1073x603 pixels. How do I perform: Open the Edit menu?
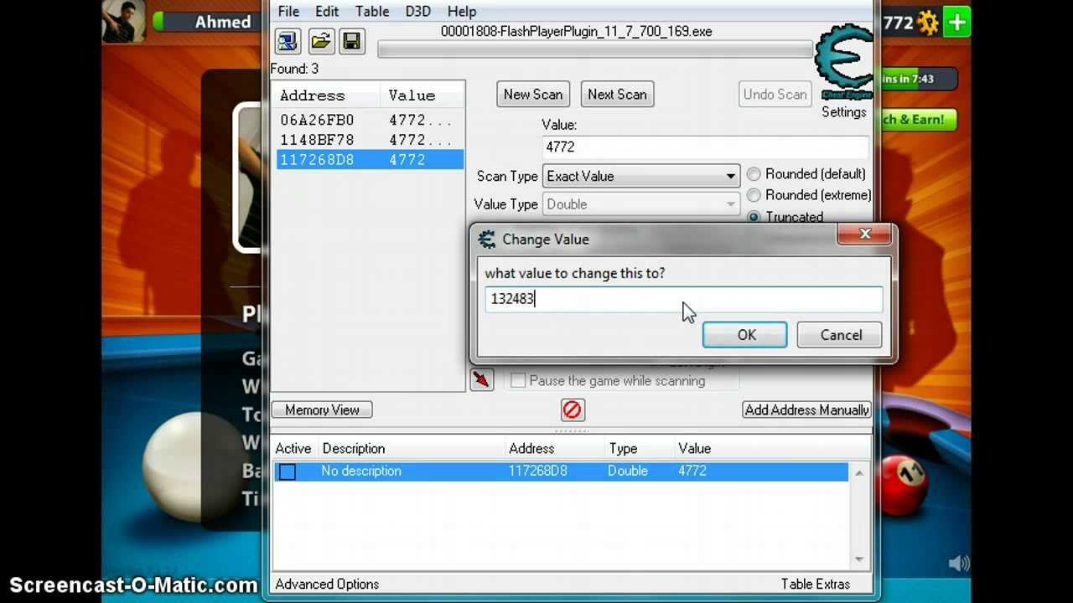point(327,12)
